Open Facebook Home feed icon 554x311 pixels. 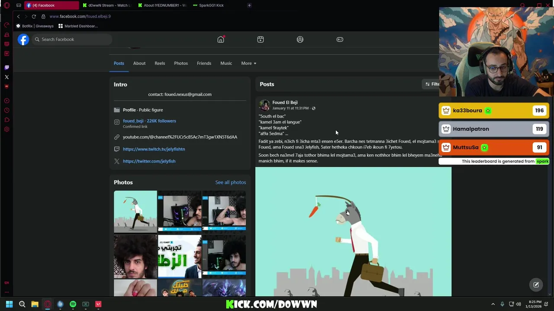[x=221, y=39]
